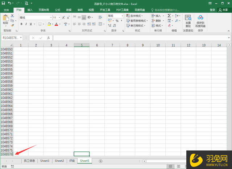Right-align cell text

pos(84,24)
